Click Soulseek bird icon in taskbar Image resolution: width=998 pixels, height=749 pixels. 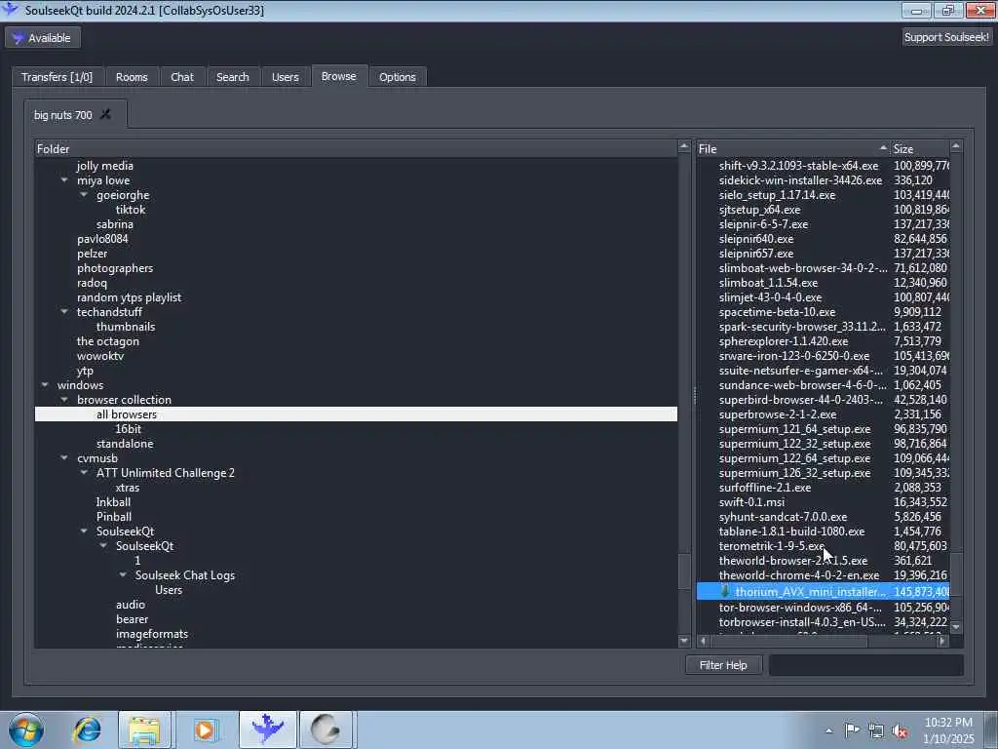[x=267, y=729]
